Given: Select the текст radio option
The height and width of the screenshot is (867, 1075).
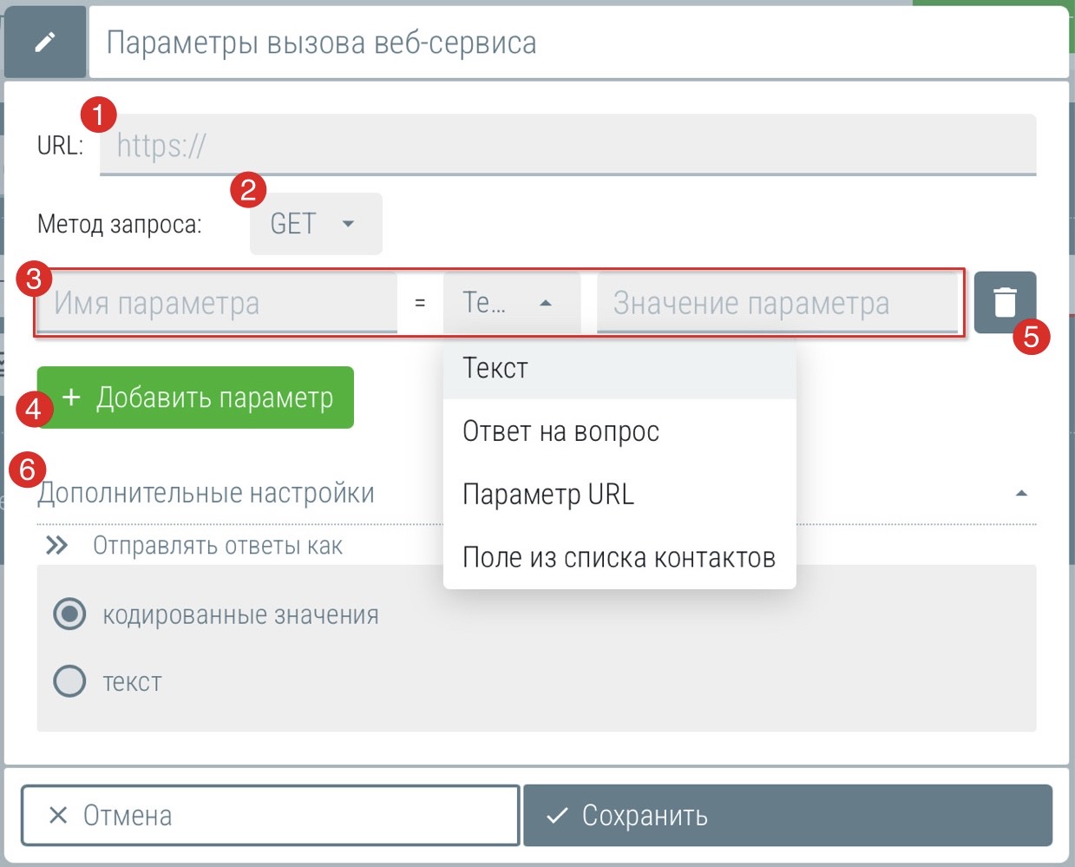Looking at the screenshot, I should pos(69,681).
